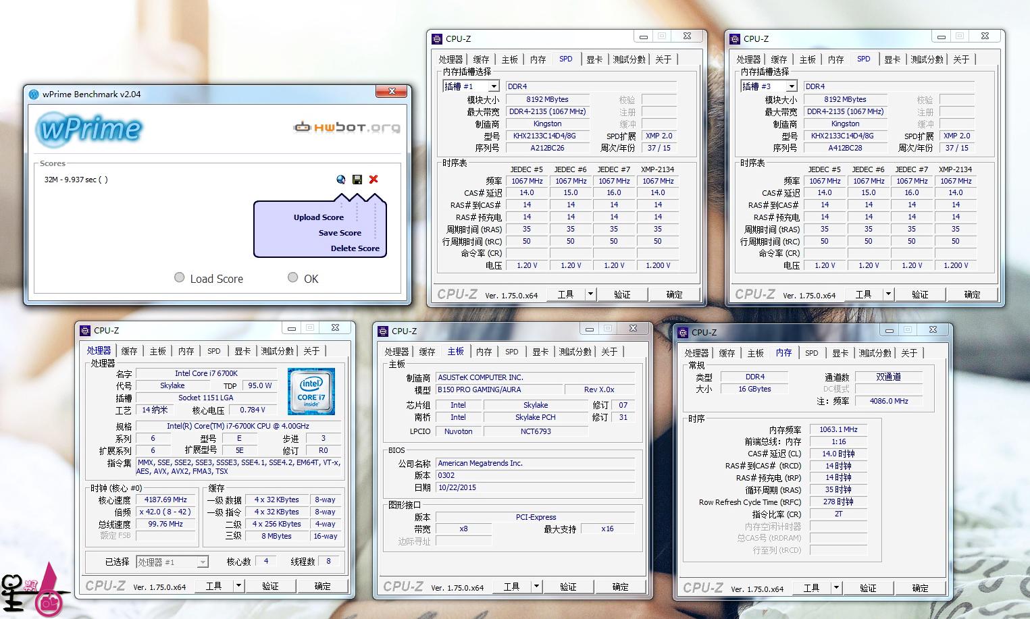Open the 插槽 #1 memory slot dropdown
The height and width of the screenshot is (619, 1030).
494,86
